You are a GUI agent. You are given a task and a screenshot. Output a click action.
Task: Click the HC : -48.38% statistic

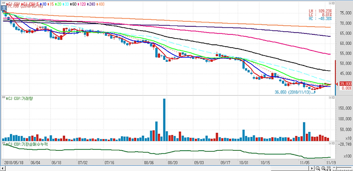[x=321, y=19]
